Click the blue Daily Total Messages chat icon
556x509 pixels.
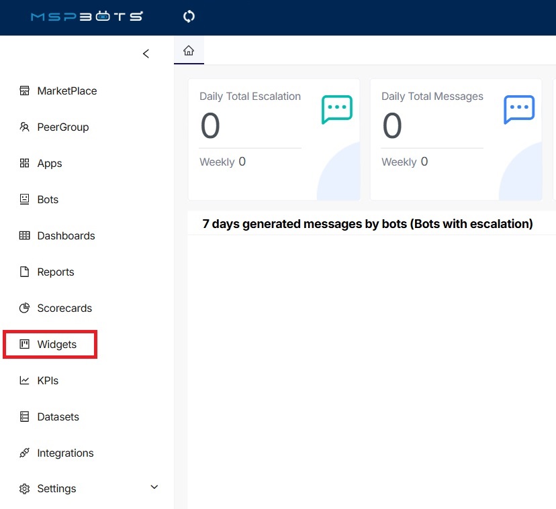tap(519, 110)
